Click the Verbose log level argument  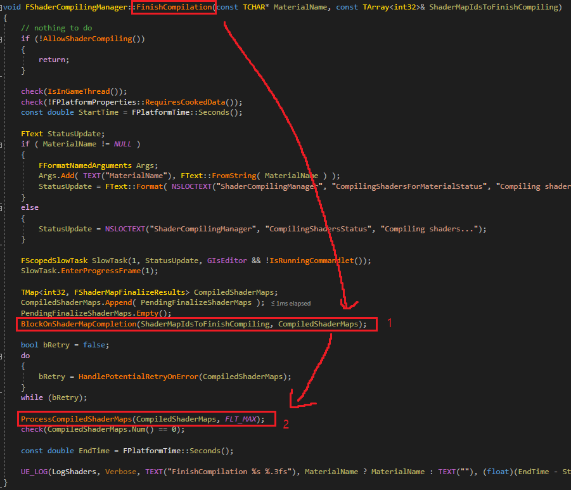(120, 472)
